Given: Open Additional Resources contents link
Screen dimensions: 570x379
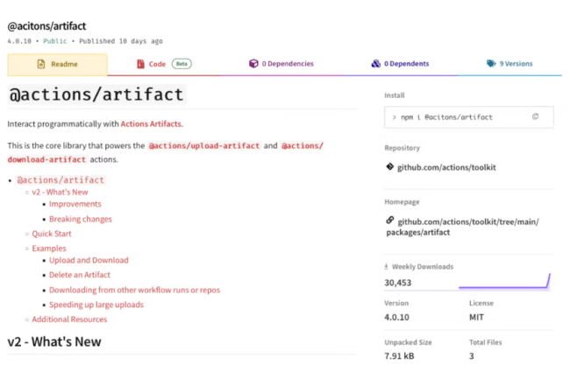Looking at the screenshot, I should pyautogui.click(x=69, y=319).
